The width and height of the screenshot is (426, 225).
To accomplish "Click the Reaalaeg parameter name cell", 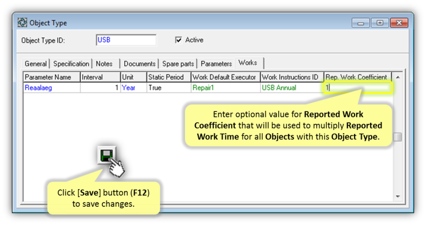I will (x=51, y=87).
